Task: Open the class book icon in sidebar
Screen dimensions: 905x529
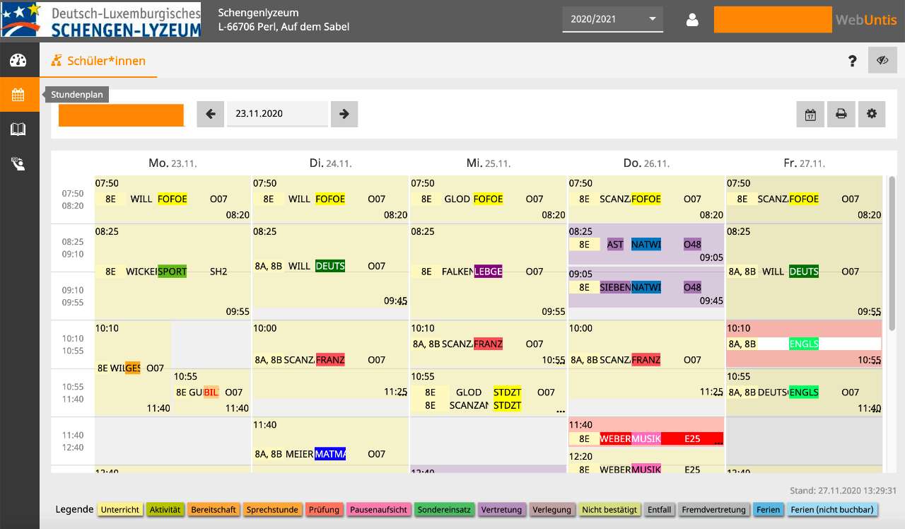Action: coord(18,129)
